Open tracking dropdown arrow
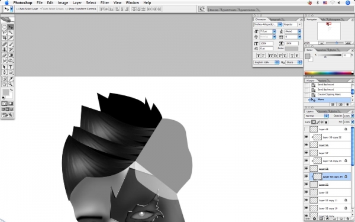 (299, 37)
